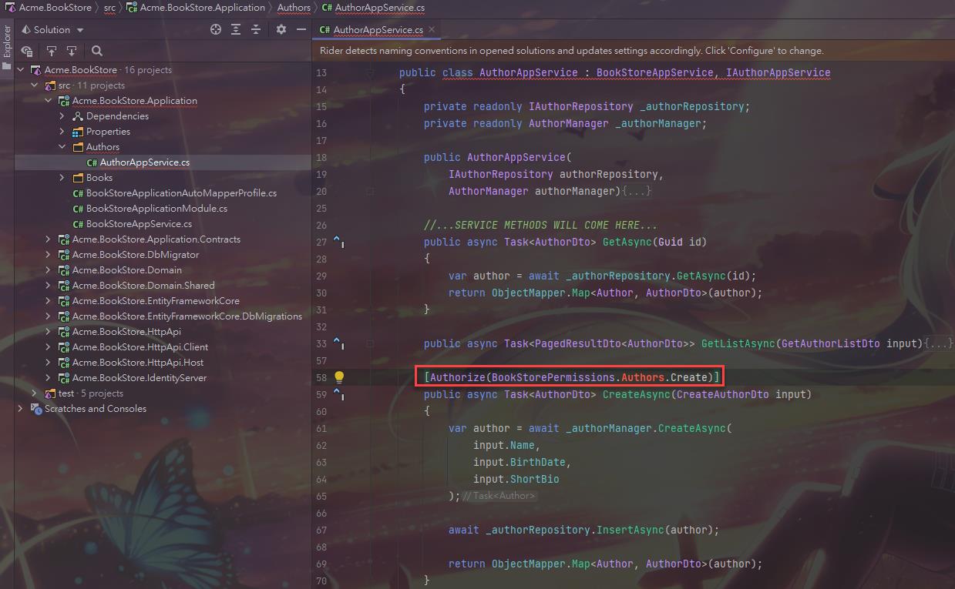Open the Explorer side tool window tab
Viewport: 955px width, 589px height.
click(x=7, y=42)
